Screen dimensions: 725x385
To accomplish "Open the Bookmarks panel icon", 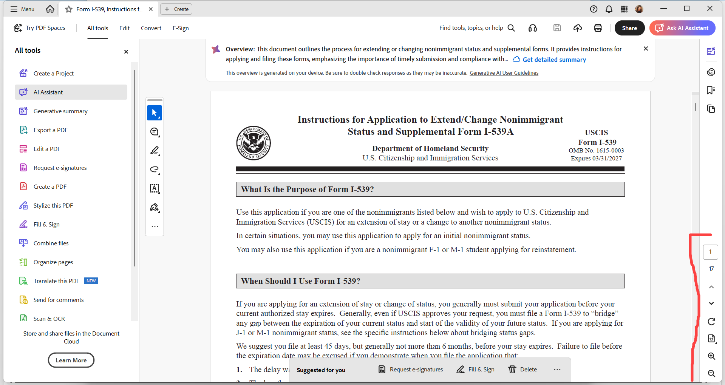I will click(711, 90).
